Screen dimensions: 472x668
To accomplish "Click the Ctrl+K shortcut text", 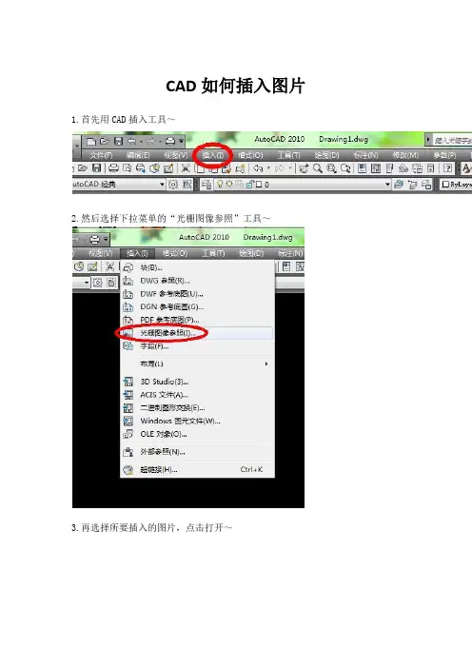I will (251, 469).
